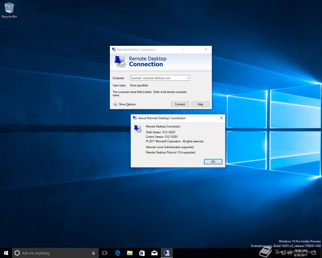
Task: Click 'Network Level Authentication supported.' text
Action: click(x=170, y=147)
